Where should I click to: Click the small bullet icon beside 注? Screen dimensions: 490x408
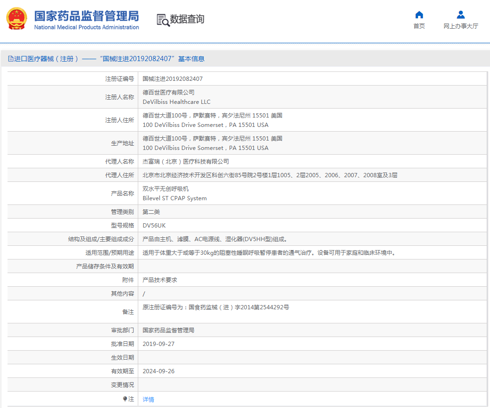coord(125,399)
